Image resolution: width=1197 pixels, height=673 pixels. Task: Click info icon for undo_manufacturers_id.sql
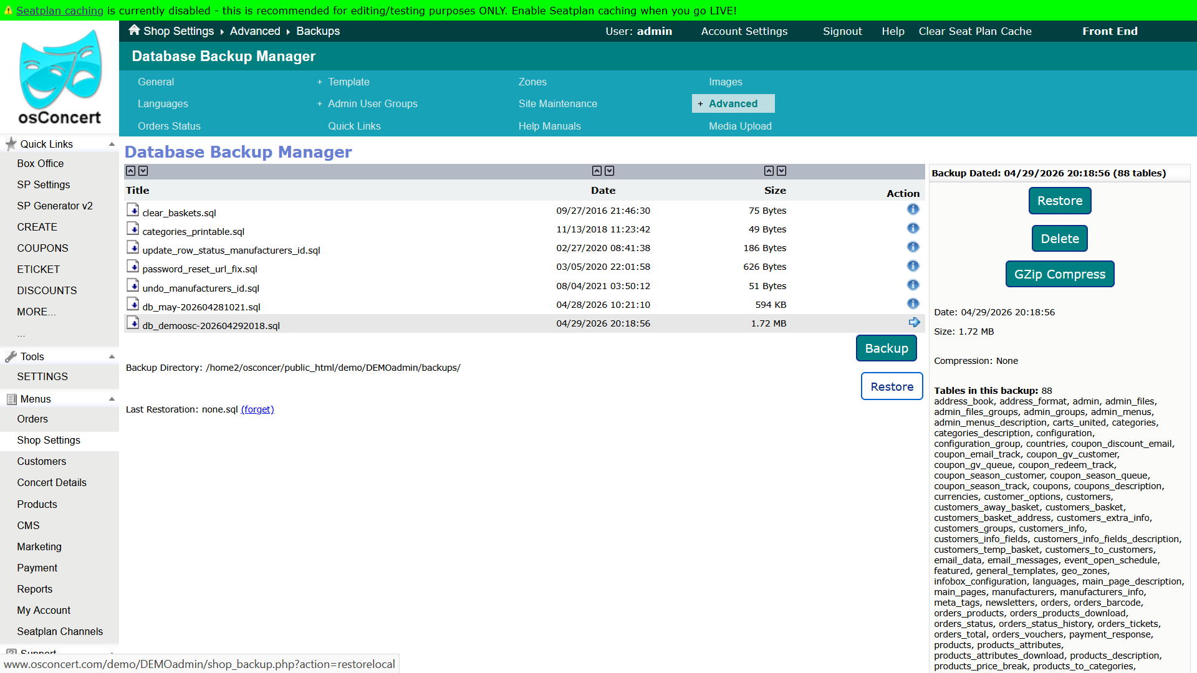pyautogui.click(x=913, y=285)
